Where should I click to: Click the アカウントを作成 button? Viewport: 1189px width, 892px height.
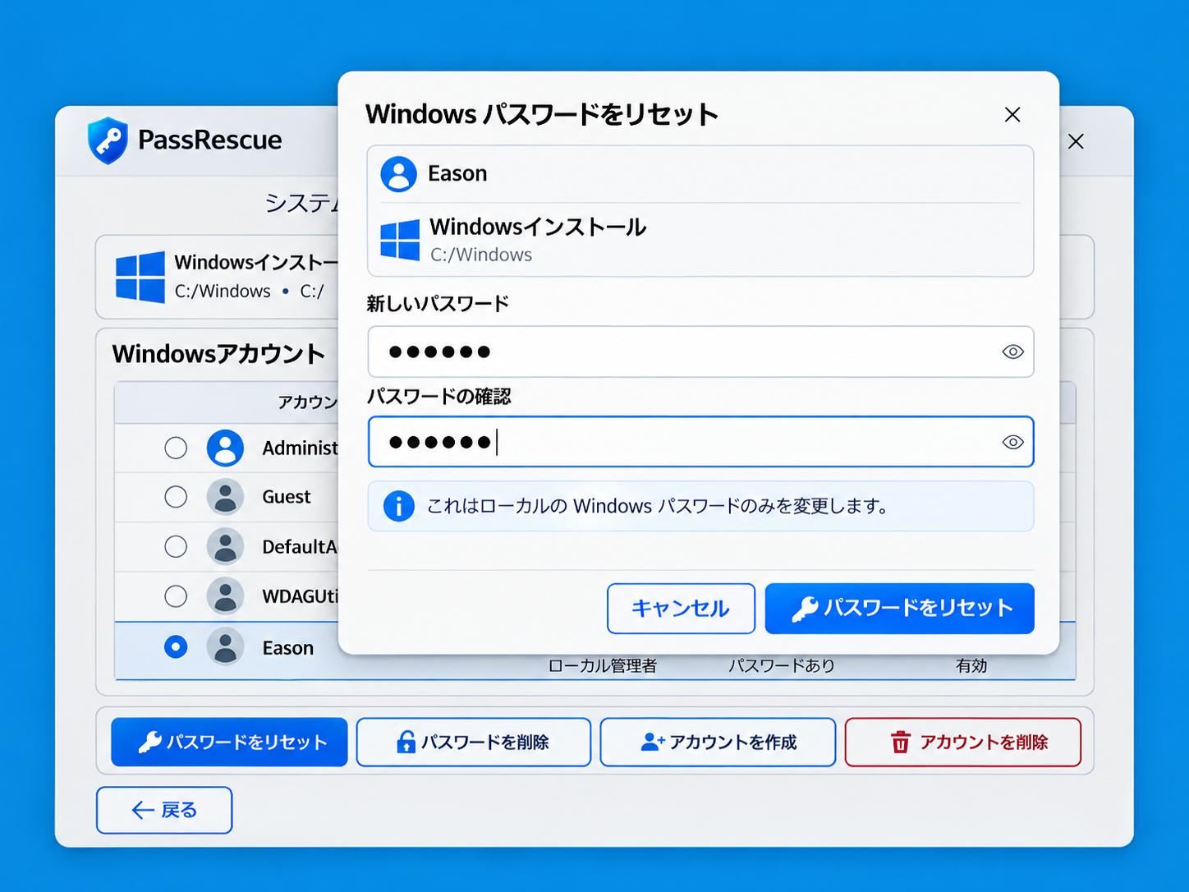click(x=718, y=743)
